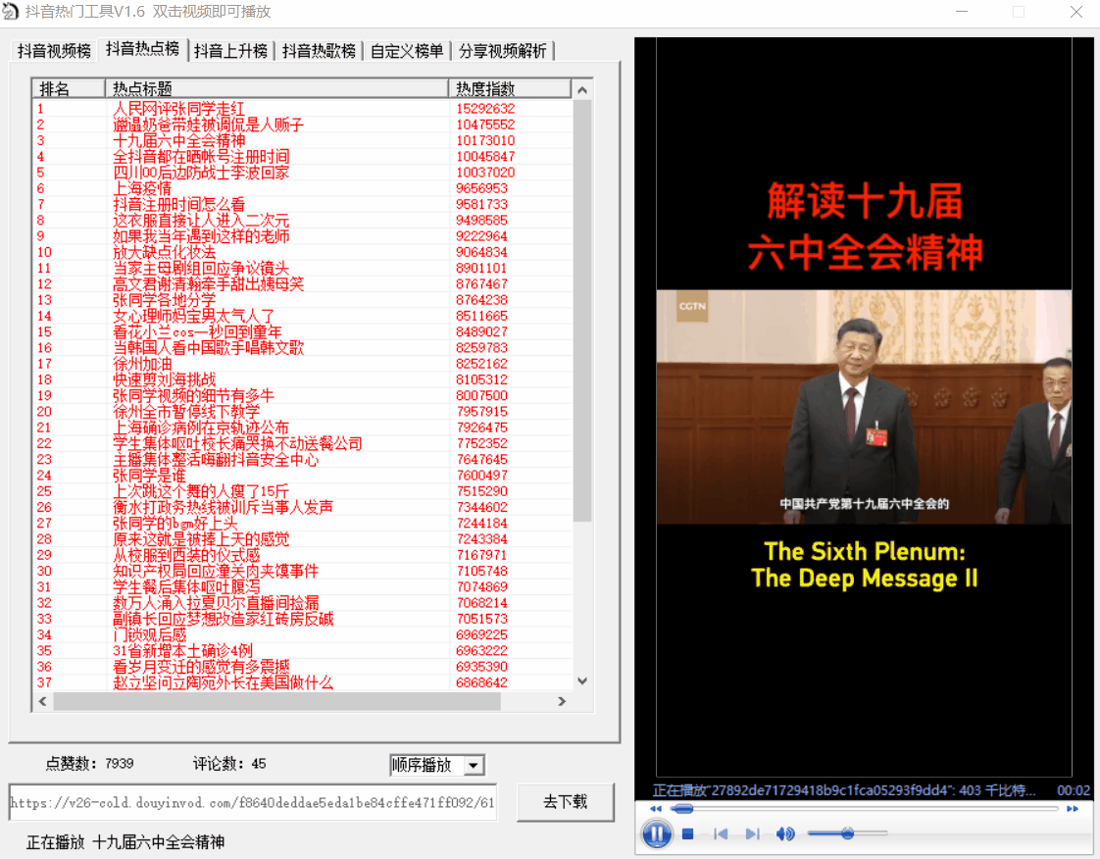Screen dimensions: 1100x859
Task: Click the list scroll-up arrow
Action: [x=581, y=90]
